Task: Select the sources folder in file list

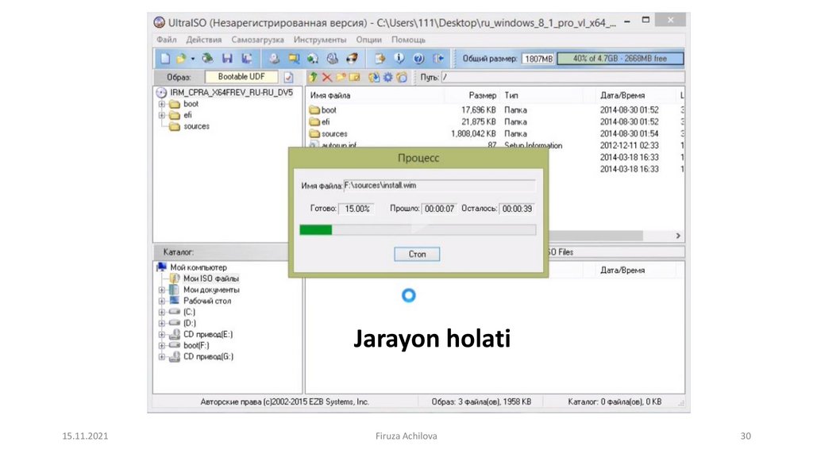Action: [x=333, y=134]
